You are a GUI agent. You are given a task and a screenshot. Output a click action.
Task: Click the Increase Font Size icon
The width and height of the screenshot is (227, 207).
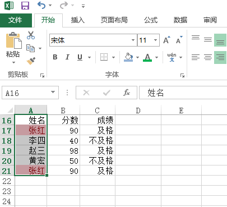point(166,40)
